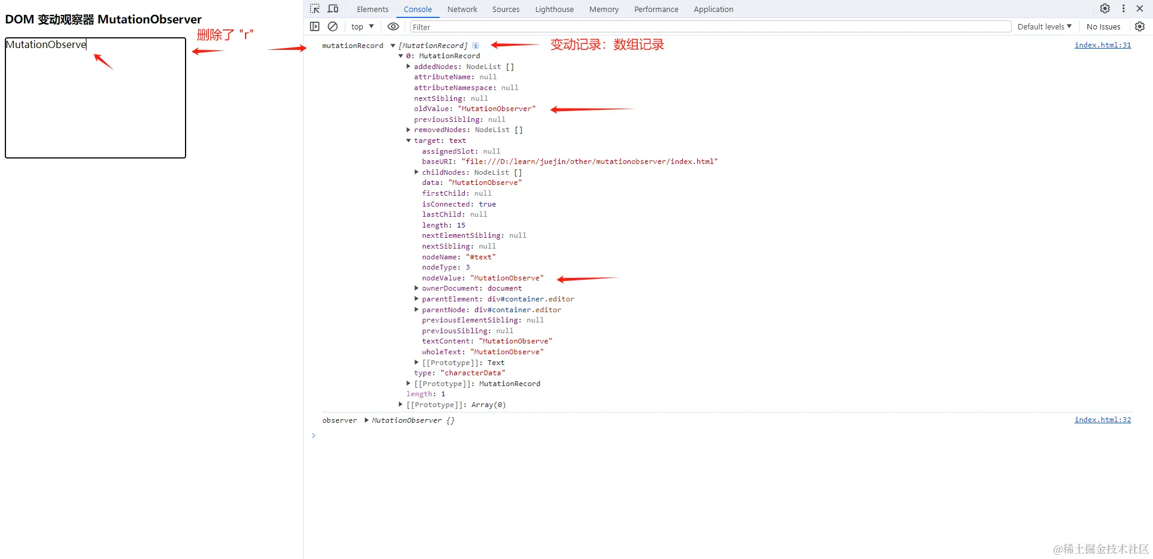The height and width of the screenshot is (559, 1153).
Task: Click the length: 15 property
Action: point(444,225)
